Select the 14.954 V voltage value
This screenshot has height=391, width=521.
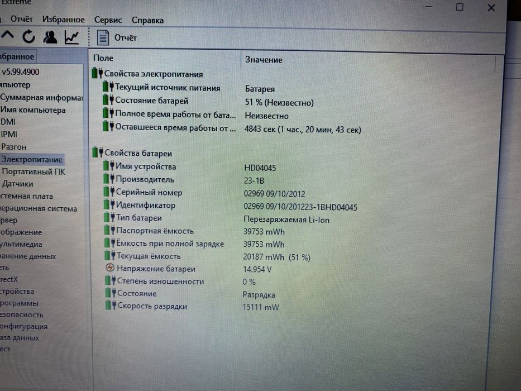[257, 269]
